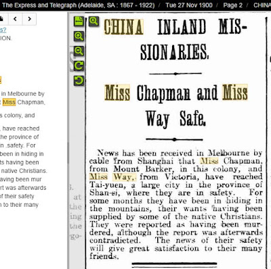Click INLAND in the newspaper headline
Image resolution: width=271 pixels, height=269 pixels.
coord(182,27)
